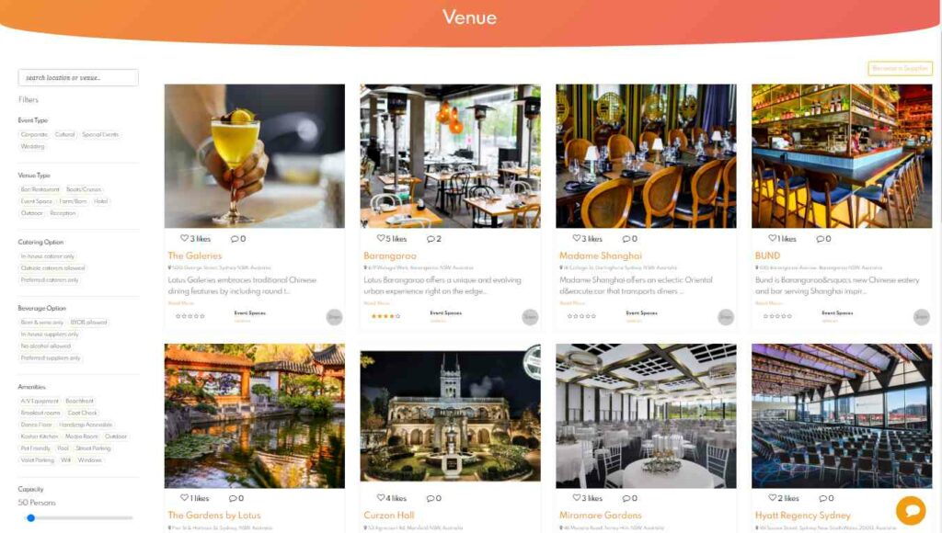Click the Barangaroo star rating
942x533 pixels.
(385, 316)
